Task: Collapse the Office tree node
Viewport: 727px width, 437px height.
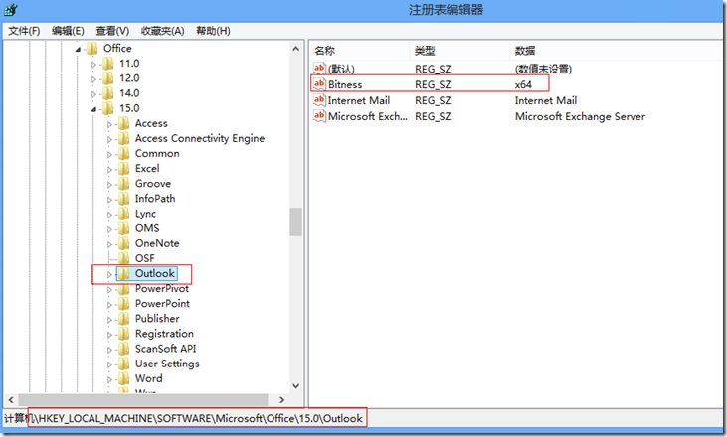Action: 78,49
